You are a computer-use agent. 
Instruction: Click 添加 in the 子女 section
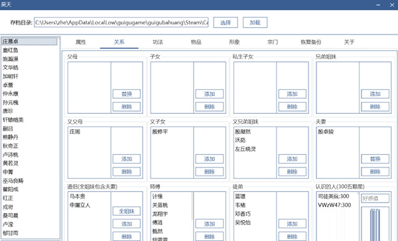tap(210, 94)
